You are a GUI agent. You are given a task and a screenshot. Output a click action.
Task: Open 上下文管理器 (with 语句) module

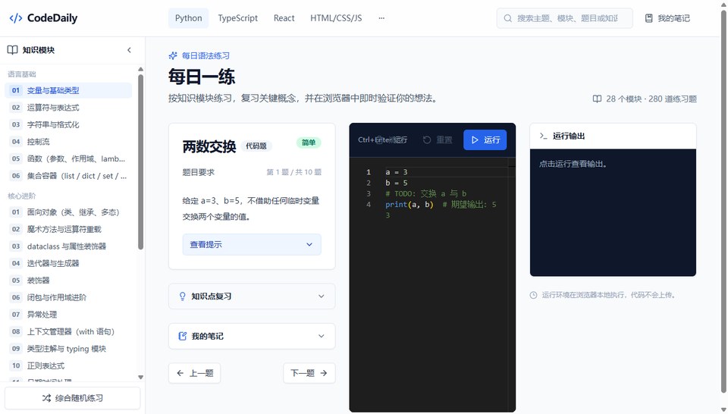pyautogui.click(x=68, y=332)
